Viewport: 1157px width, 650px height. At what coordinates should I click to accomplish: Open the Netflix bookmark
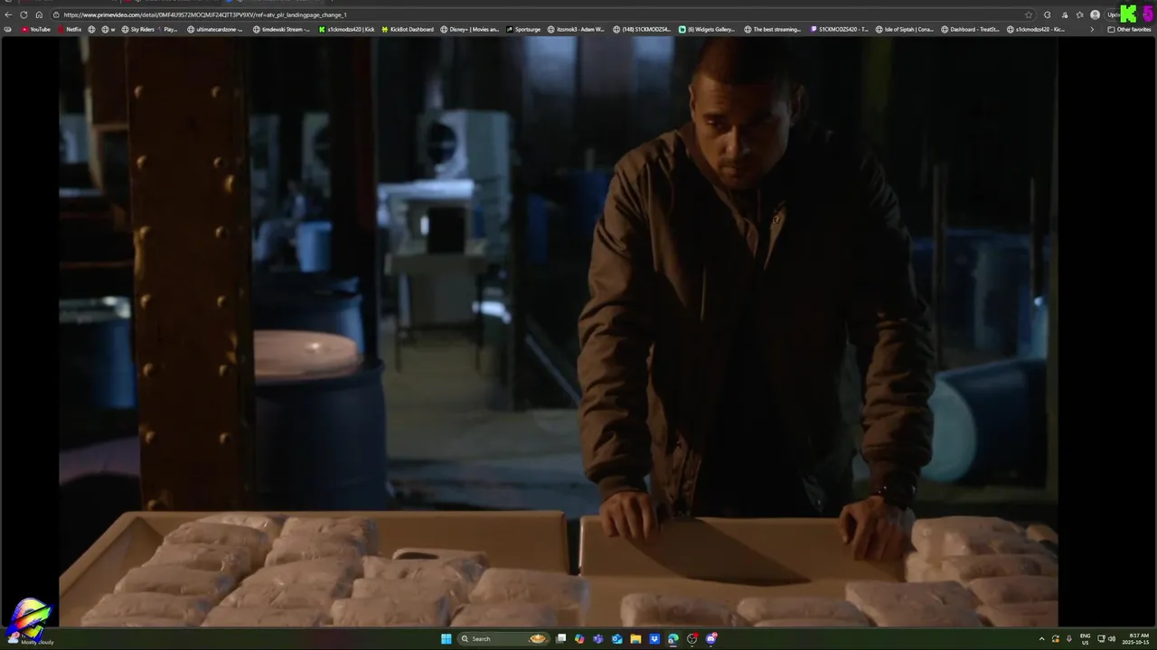pos(70,29)
